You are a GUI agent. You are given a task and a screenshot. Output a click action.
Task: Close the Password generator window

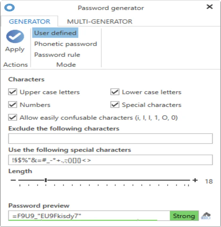click(x=210, y=7)
